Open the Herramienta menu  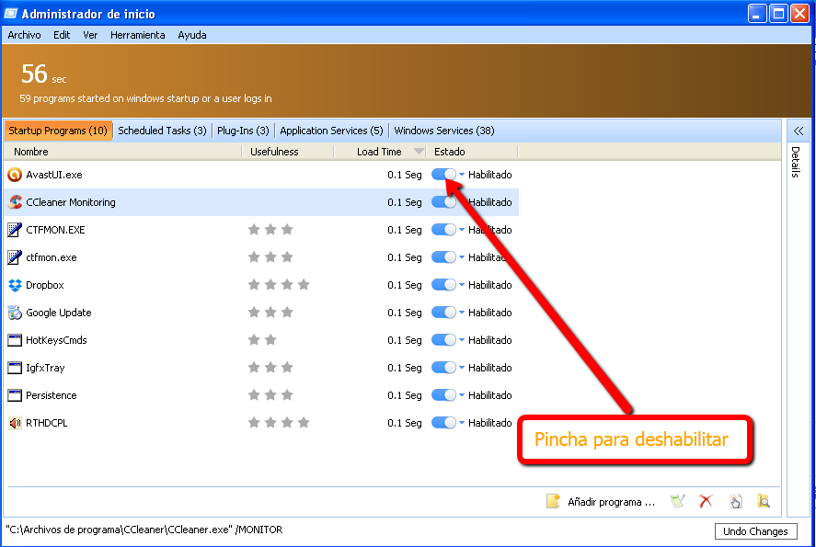(x=137, y=35)
